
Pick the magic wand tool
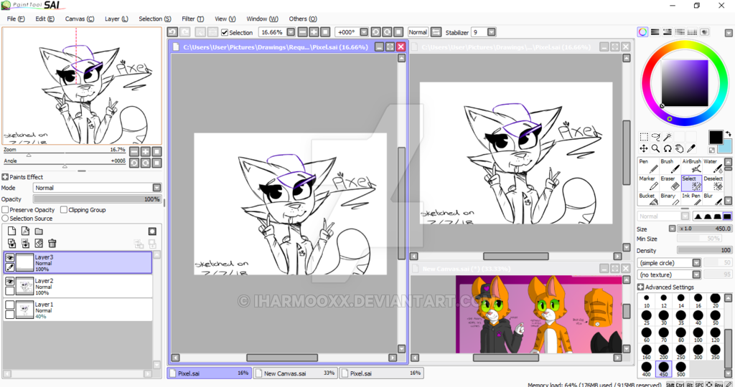(x=667, y=137)
